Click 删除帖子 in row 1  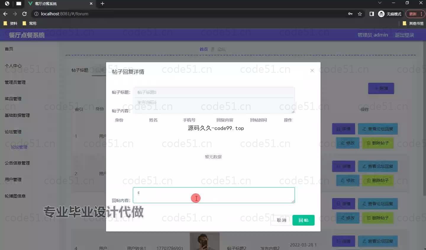[378, 143]
